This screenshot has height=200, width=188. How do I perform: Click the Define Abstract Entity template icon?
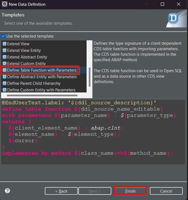click(x=4, y=77)
